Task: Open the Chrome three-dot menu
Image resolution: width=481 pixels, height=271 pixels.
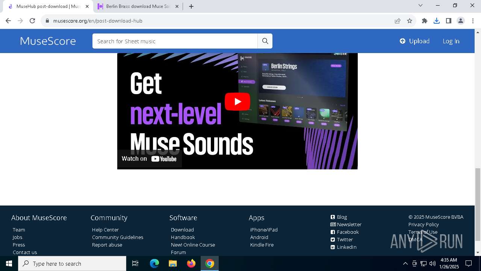Action: pyautogui.click(x=473, y=21)
